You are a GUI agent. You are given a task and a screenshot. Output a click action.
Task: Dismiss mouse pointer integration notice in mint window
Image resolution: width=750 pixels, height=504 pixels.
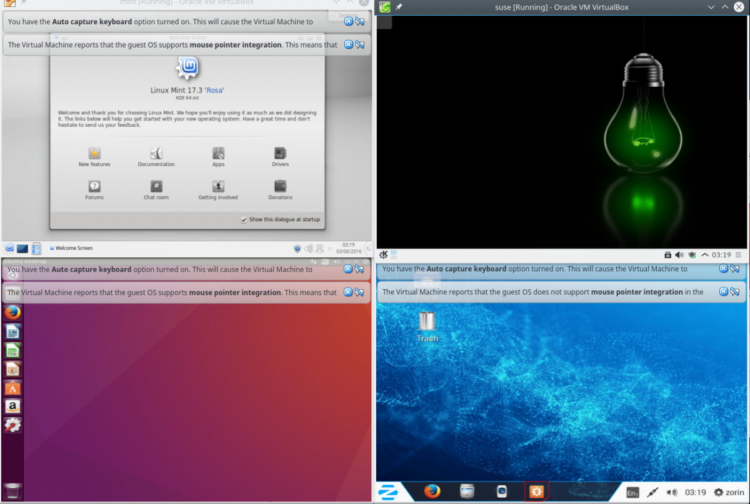click(349, 44)
